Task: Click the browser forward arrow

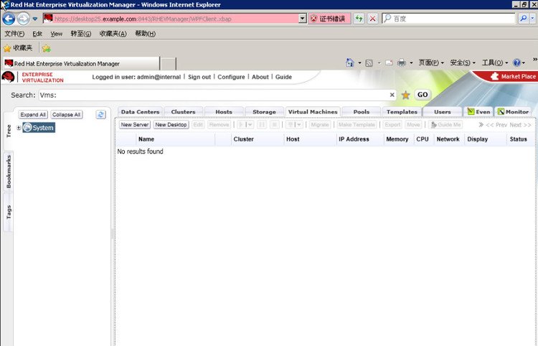Action: 24,19
